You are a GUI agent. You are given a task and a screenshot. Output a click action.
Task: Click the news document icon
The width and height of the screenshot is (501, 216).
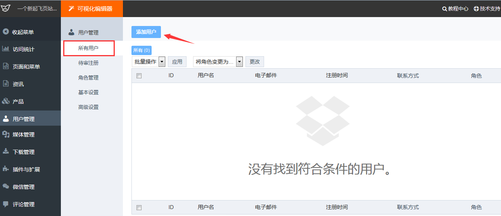click(6, 84)
